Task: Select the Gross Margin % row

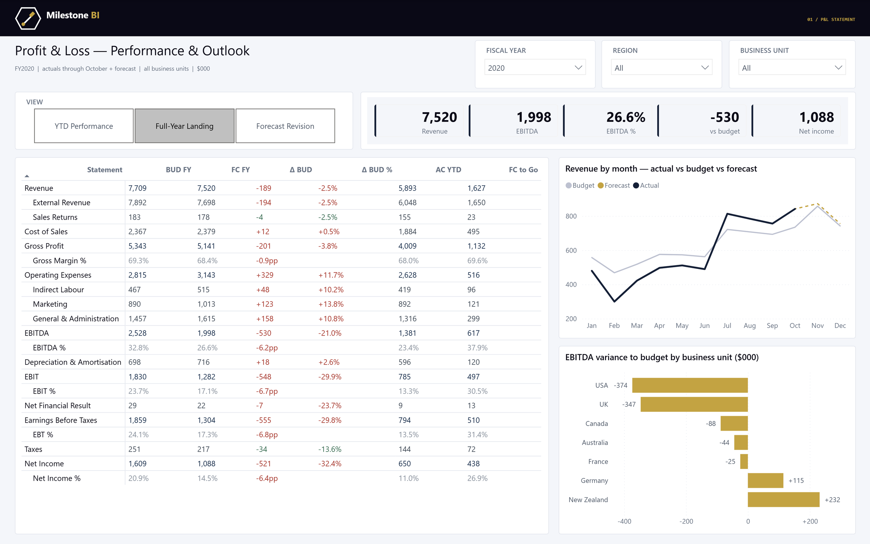Action: pos(281,260)
